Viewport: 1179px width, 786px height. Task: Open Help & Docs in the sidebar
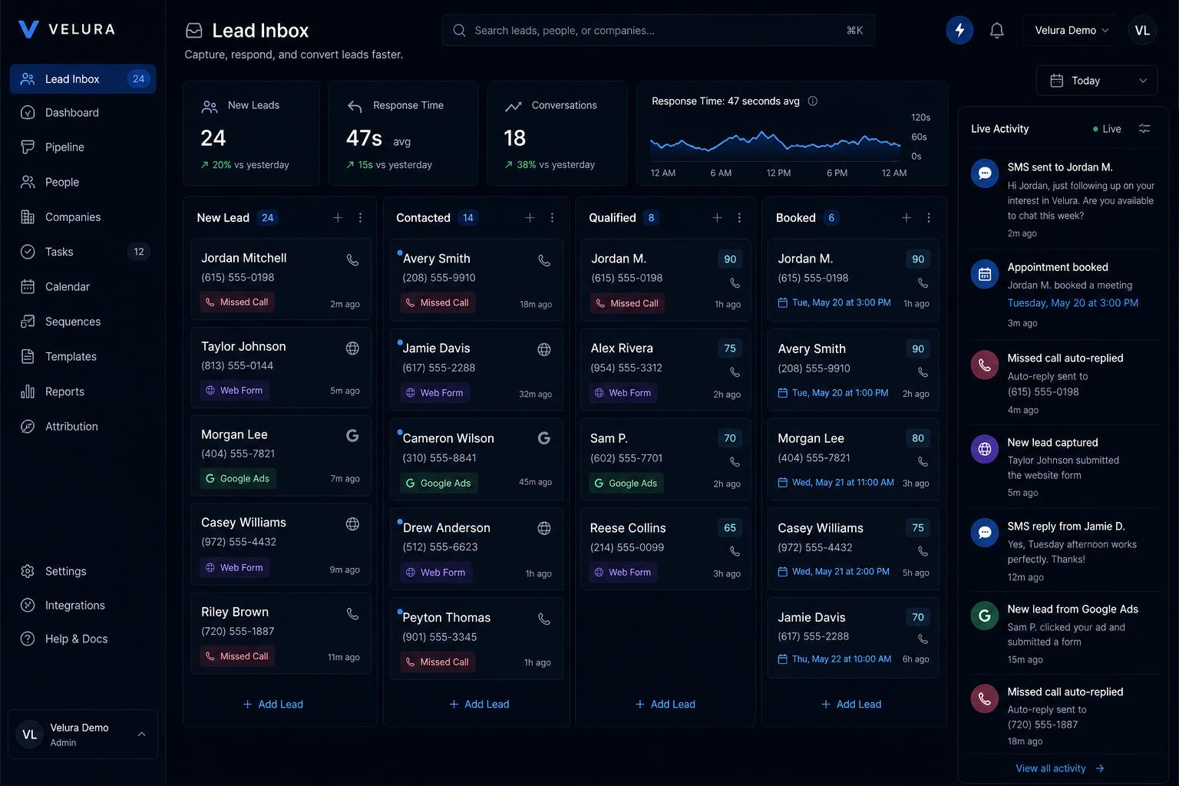click(x=83, y=639)
